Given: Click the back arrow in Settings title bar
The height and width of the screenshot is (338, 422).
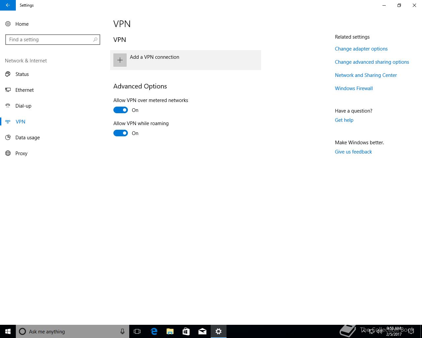Looking at the screenshot, I should (8, 5).
